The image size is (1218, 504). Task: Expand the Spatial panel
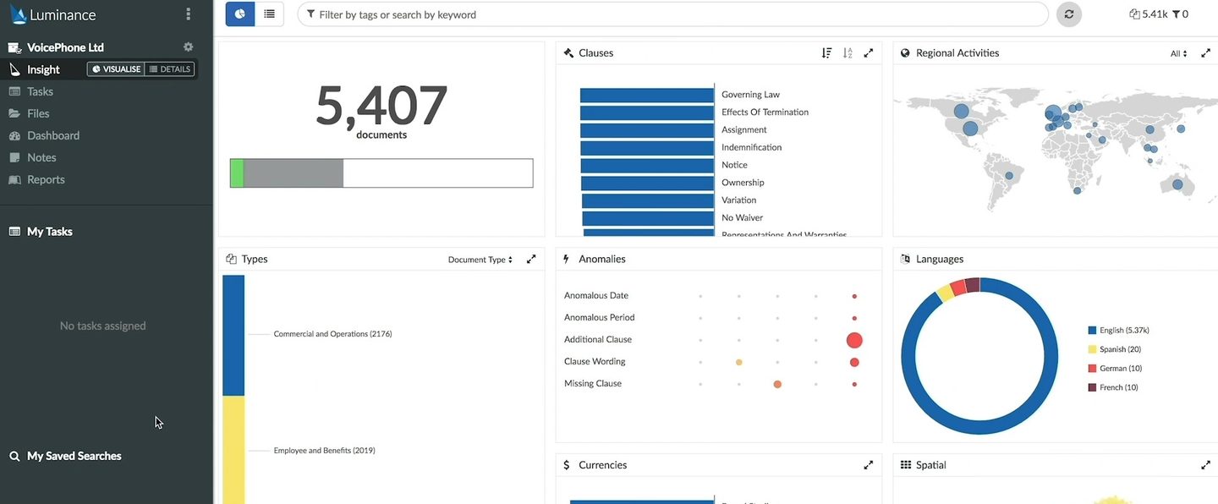[x=1205, y=465]
